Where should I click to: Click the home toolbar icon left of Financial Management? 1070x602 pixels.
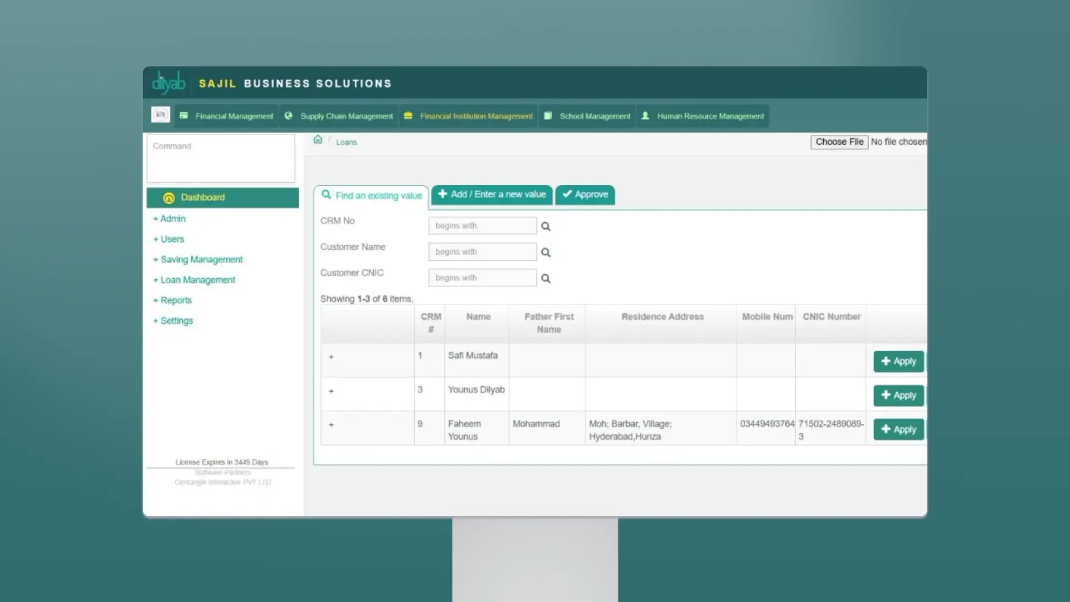(160, 115)
